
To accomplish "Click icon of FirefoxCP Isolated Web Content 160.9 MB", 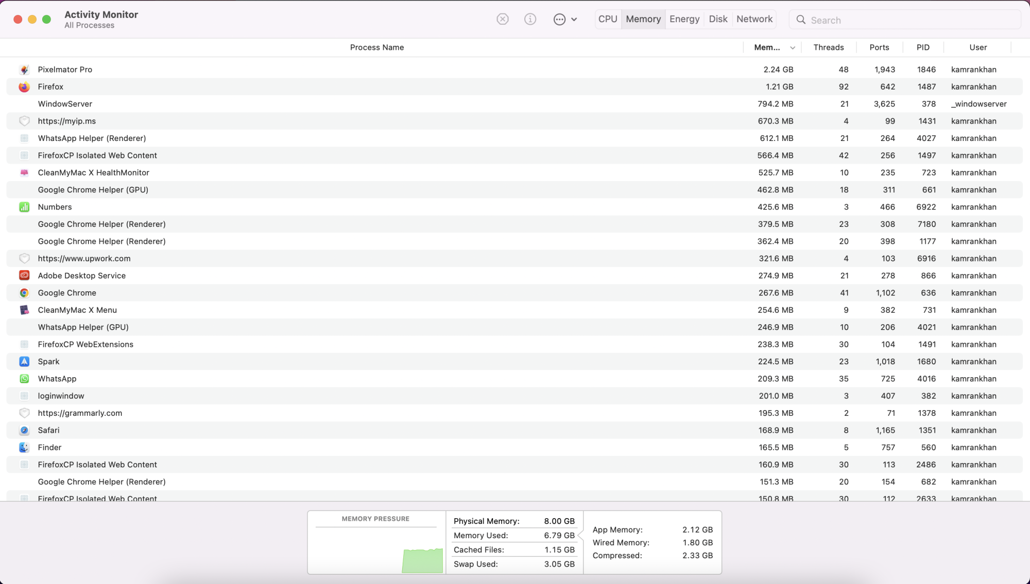I will pos(24,465).
